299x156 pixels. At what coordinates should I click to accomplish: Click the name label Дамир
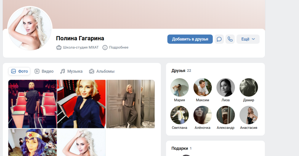point(249,100)
